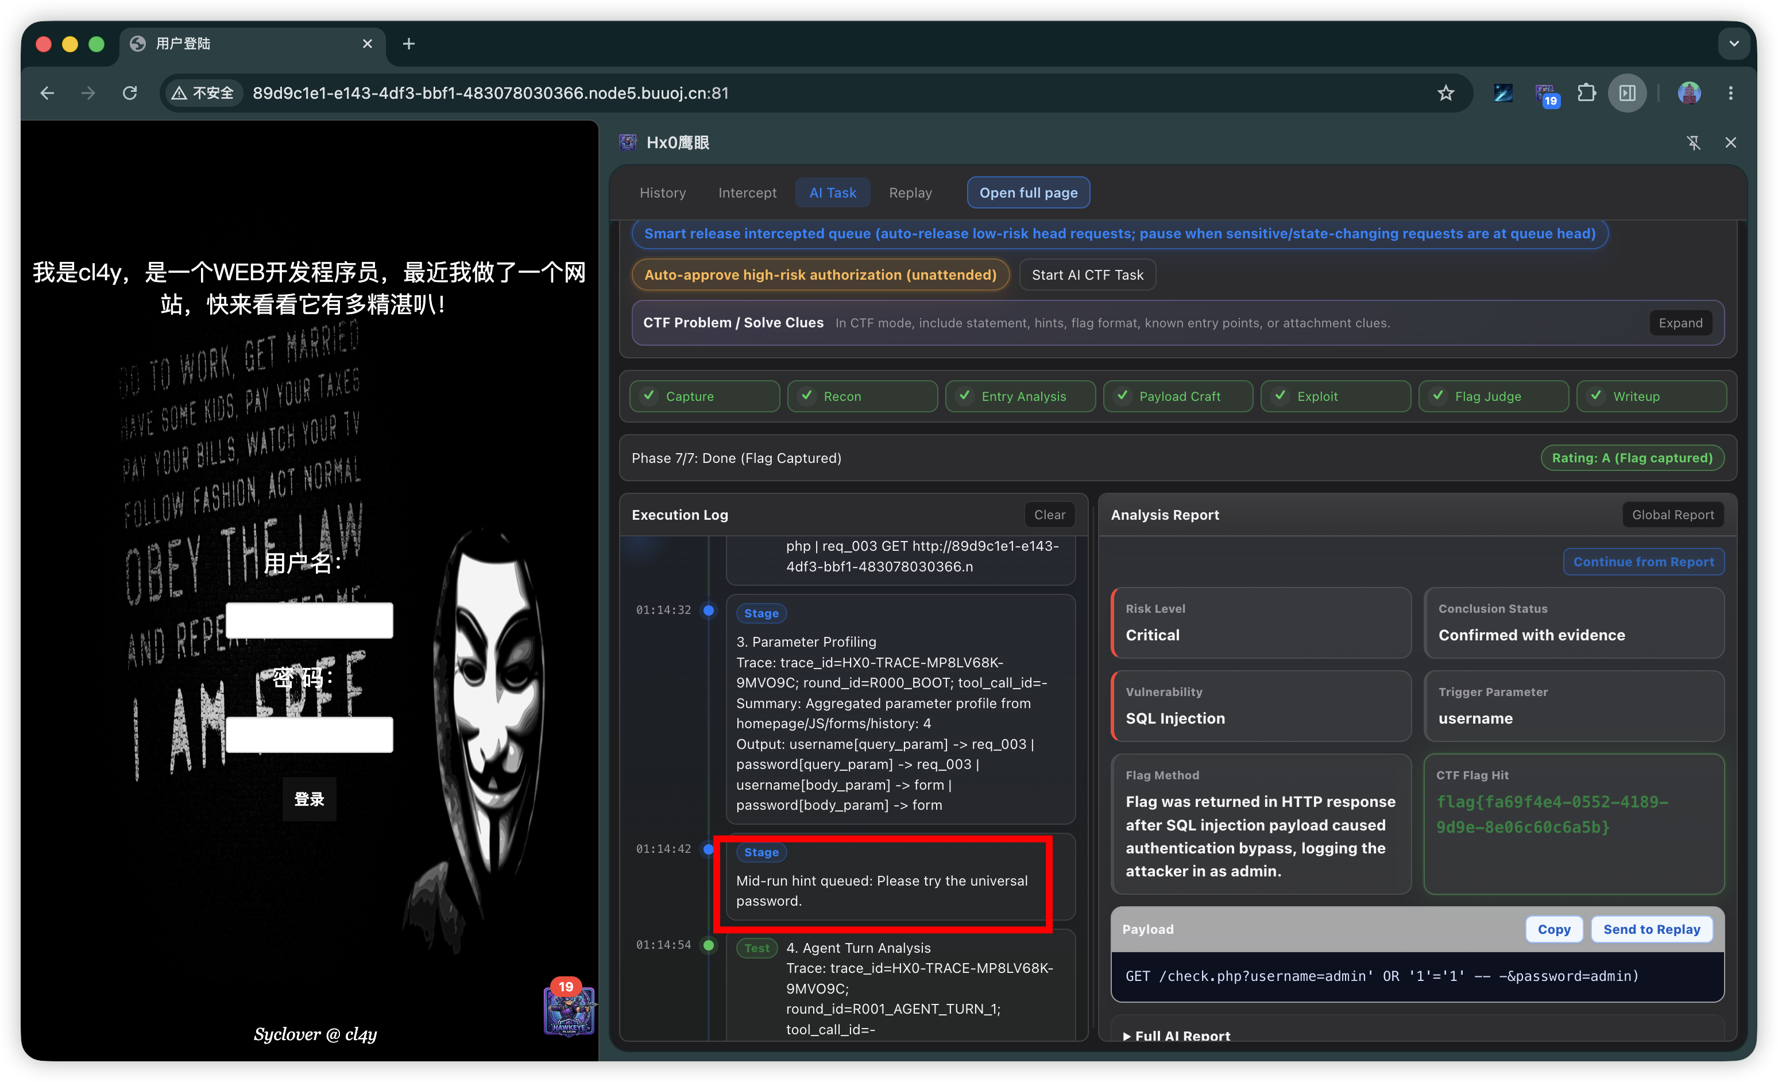Expand the Full AI Report section
This screenshot has width=1778, height=1082.
(1176, 1036)
